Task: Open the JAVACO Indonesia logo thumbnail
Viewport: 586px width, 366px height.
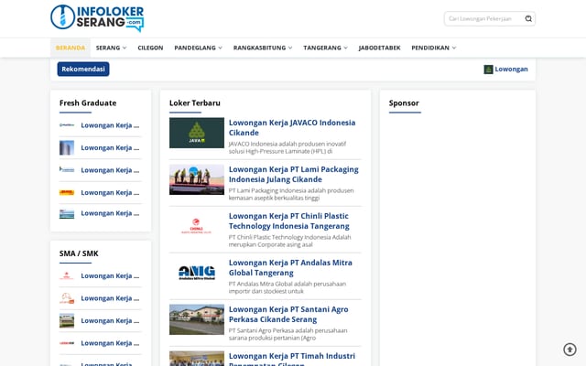Action: click(197, 133)
